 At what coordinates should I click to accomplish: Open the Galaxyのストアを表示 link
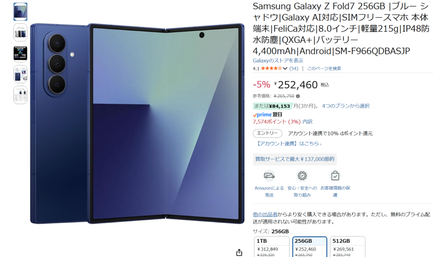coord(278,60)
